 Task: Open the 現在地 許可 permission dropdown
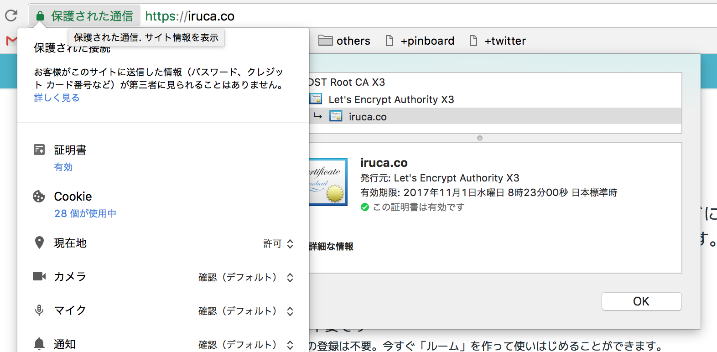(278, 244)
